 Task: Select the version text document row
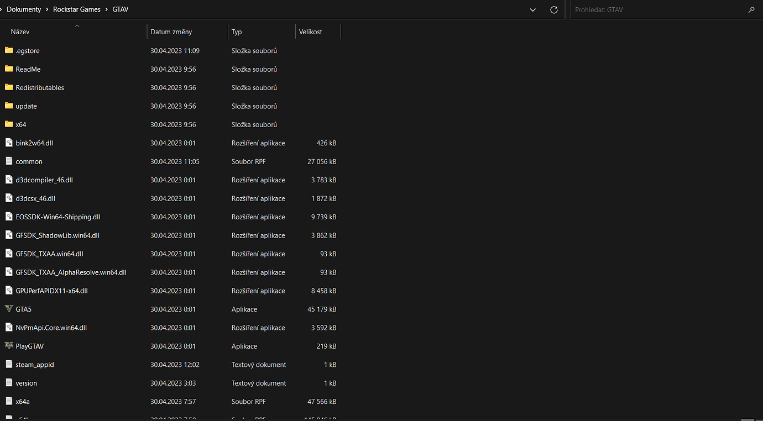[26, 383]
